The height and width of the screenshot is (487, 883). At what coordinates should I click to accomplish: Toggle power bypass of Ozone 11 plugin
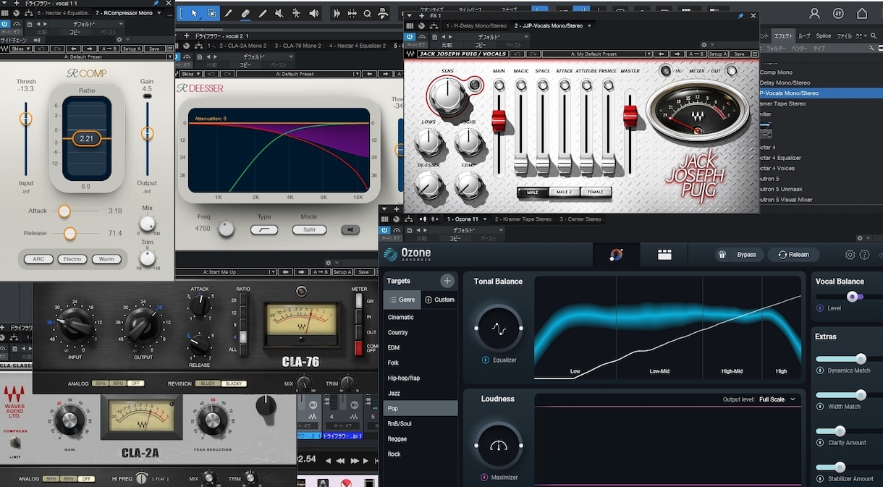pyautogui.click(x=385, y=229)
